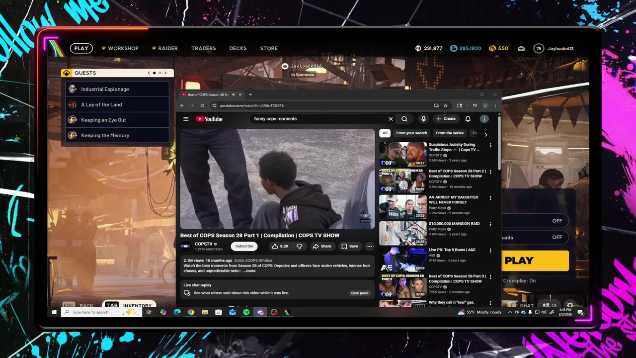Go to next quests page arrow
The height and width of the screenshot is (358, 636).
coord(165,73)
